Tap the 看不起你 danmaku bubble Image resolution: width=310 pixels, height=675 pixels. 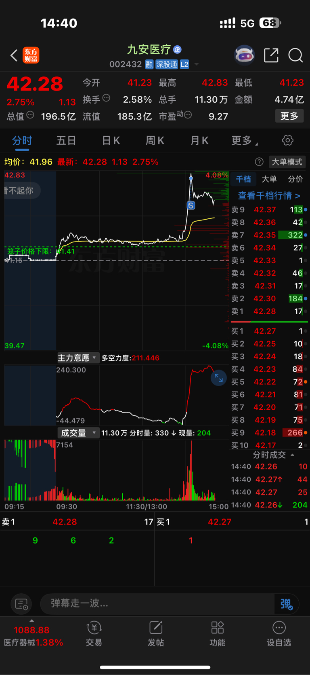pos(22,190)
